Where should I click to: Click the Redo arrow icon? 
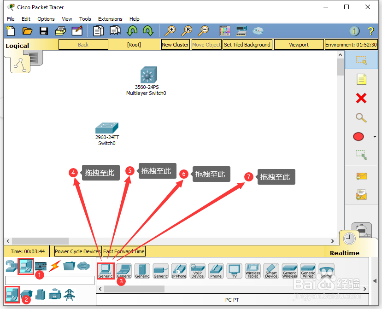[148, 31]
